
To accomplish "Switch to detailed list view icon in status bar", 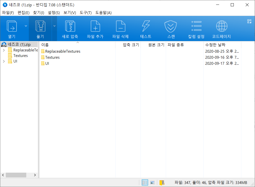I will point(145,182).
